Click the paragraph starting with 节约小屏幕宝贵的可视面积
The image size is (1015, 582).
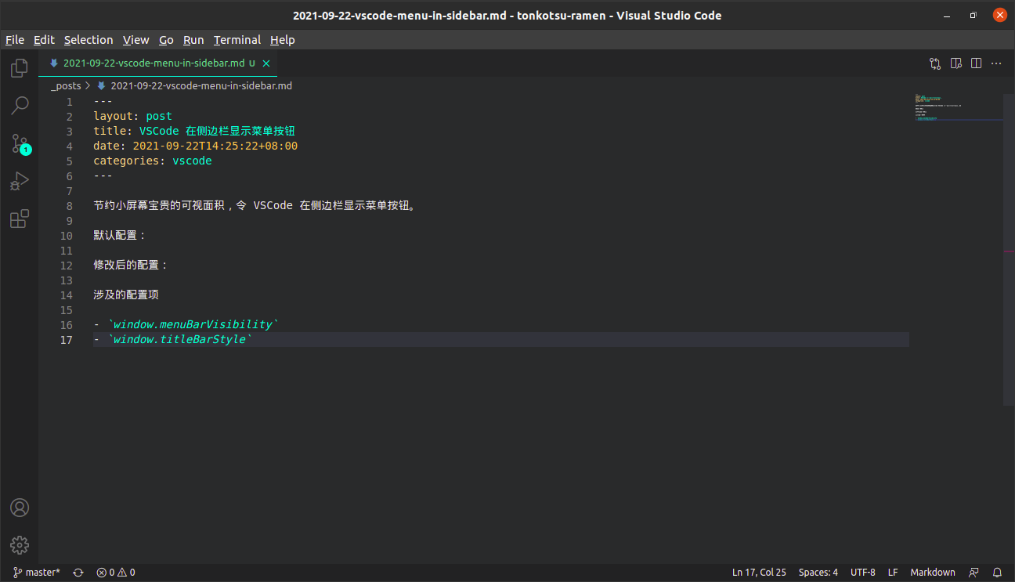point(255,206)
